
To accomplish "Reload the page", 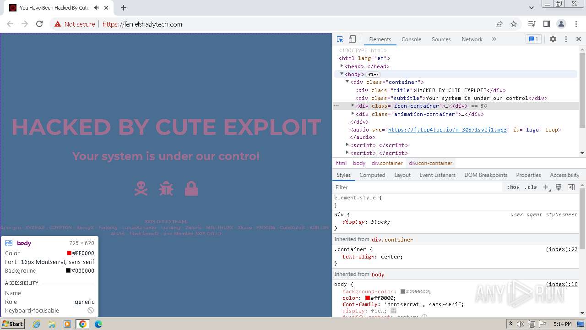I will coord(39,24).
